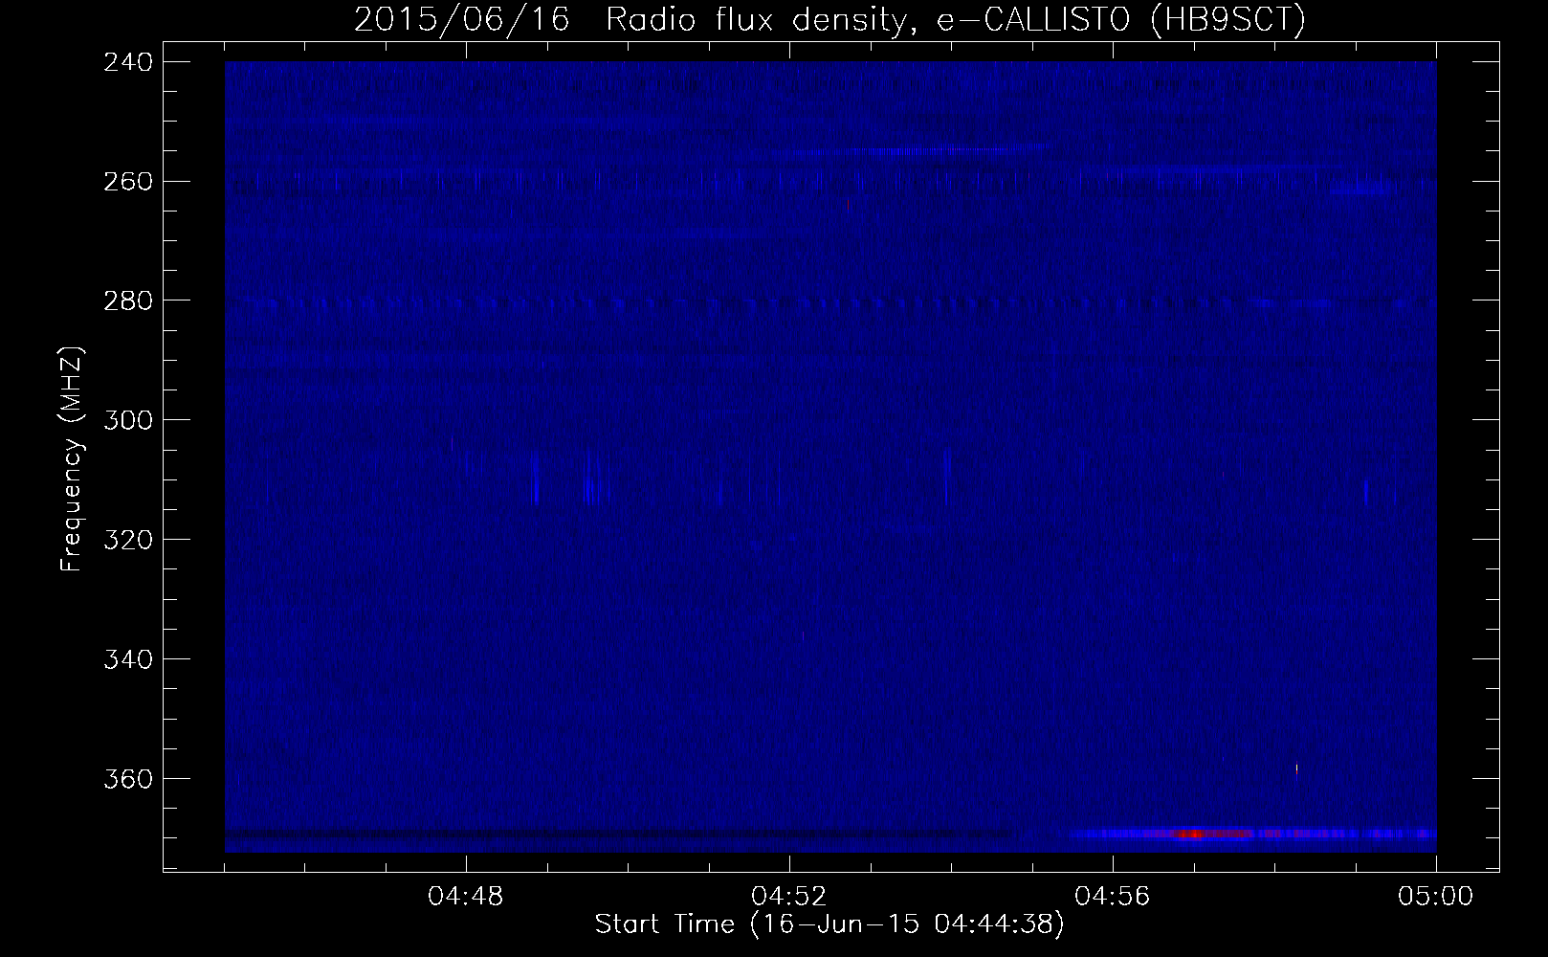The image size is (1548, 957).
Task: Click the 240 frequency tick label
Action: pos(126,61)
